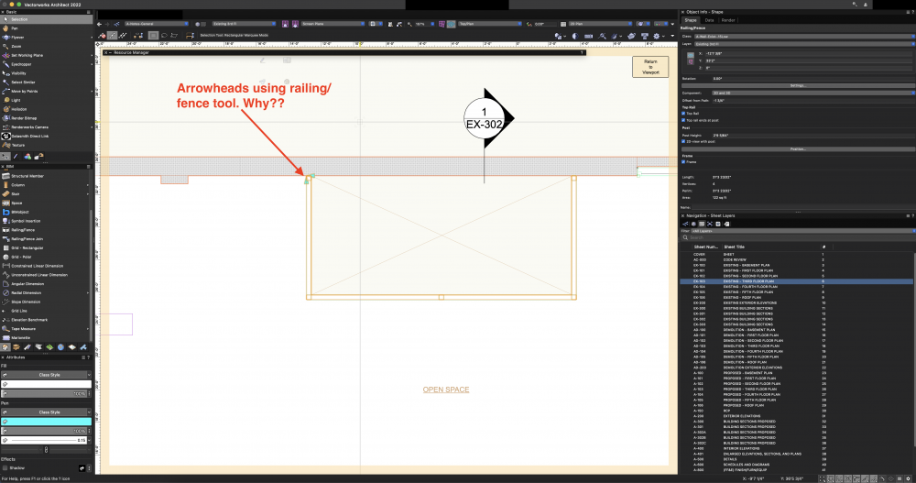Switch to the Render tab

click(x=728, y=18)
